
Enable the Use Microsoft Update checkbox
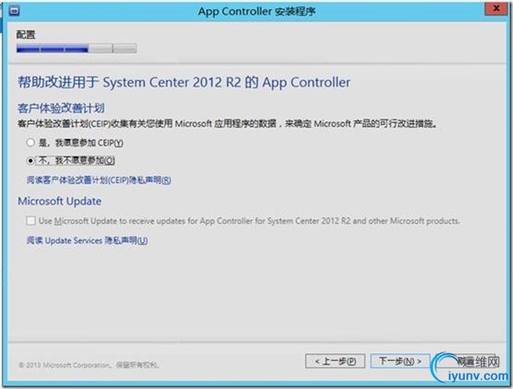click(31, 221)
